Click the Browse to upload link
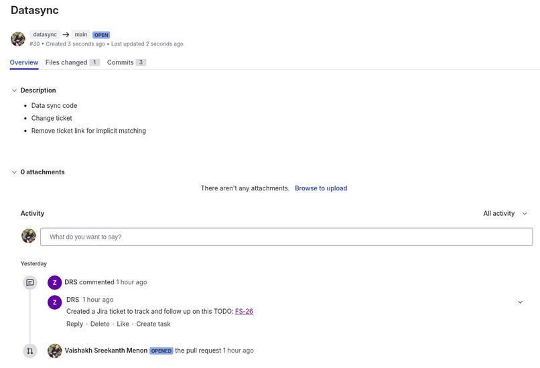 [x=321, y=188]
